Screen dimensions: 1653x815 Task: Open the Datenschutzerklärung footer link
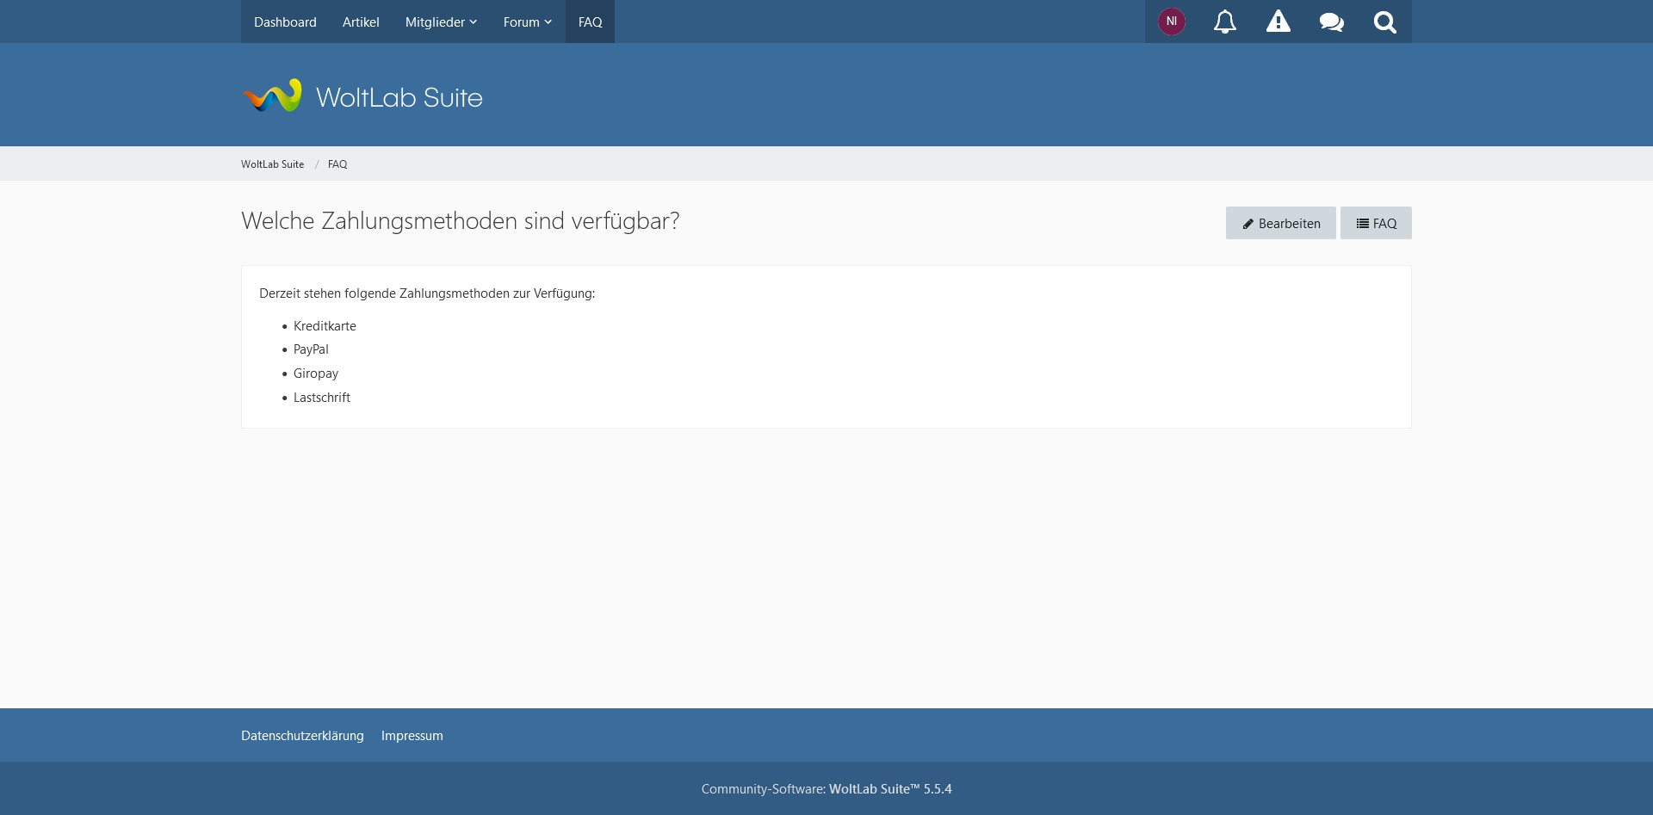click(302, 736)
